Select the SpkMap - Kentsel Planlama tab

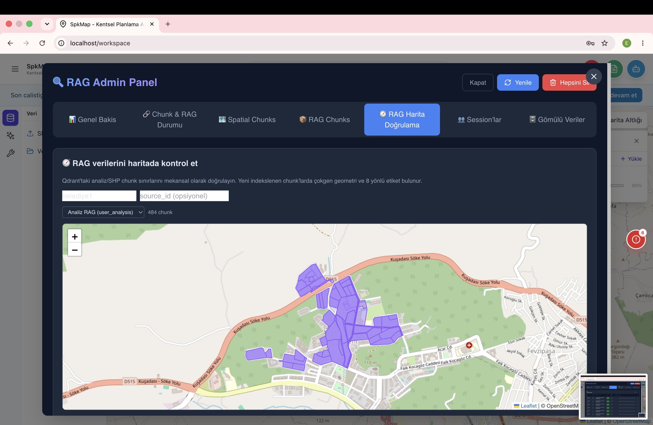point(107,24)
